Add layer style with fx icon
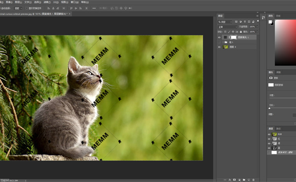This screenshot has width=296, height=182. click(x=230, y=180)
